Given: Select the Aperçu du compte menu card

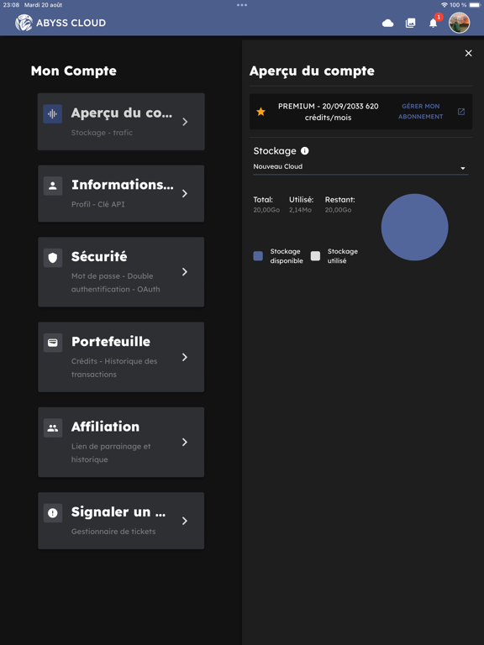Looking at the screenshot, I should (121, 121).
